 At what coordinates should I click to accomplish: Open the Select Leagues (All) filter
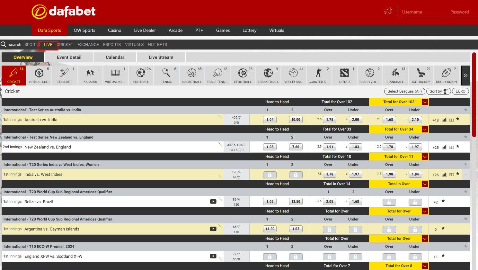click(404, 91)
